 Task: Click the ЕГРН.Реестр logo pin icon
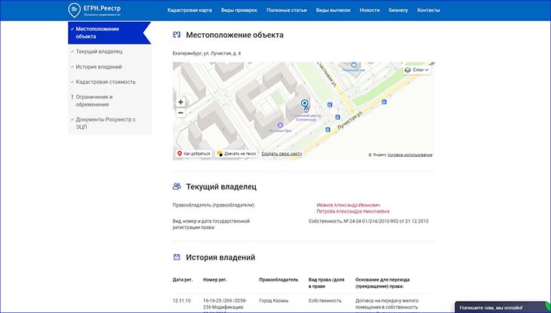pyautogui.click(x=74, y=10)
